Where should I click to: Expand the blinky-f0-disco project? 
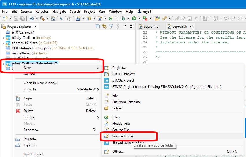tap(3, 38)
